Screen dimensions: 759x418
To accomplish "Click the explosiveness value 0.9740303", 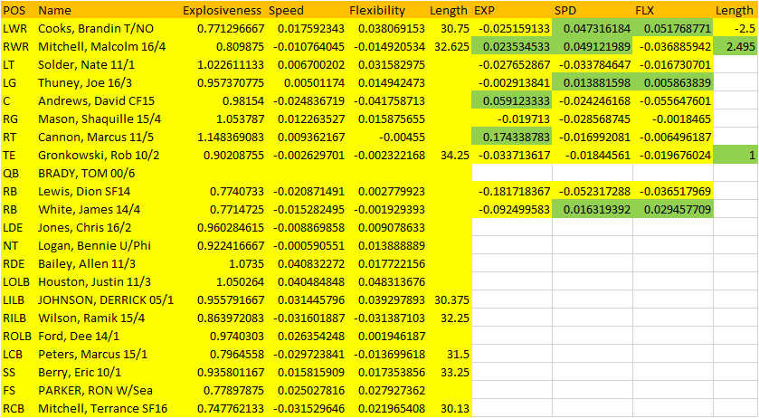I will tap(237, 337).
